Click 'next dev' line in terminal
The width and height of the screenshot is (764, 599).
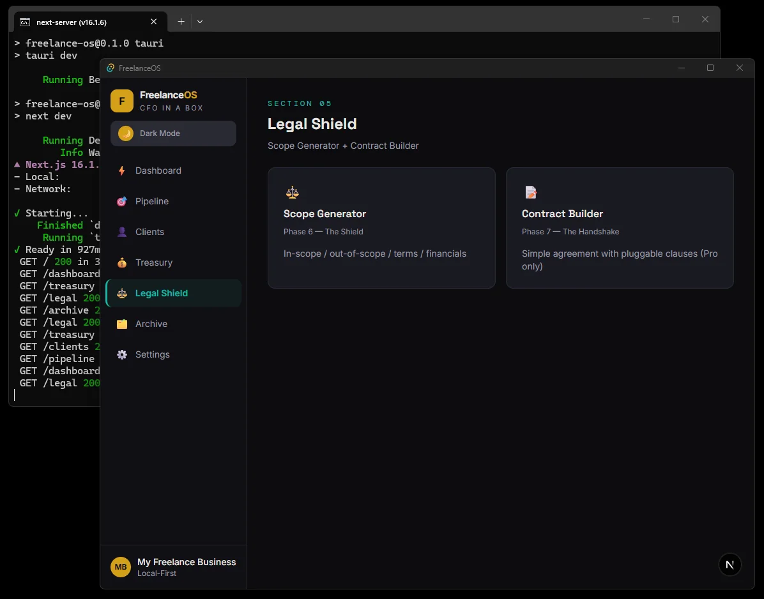43,116
